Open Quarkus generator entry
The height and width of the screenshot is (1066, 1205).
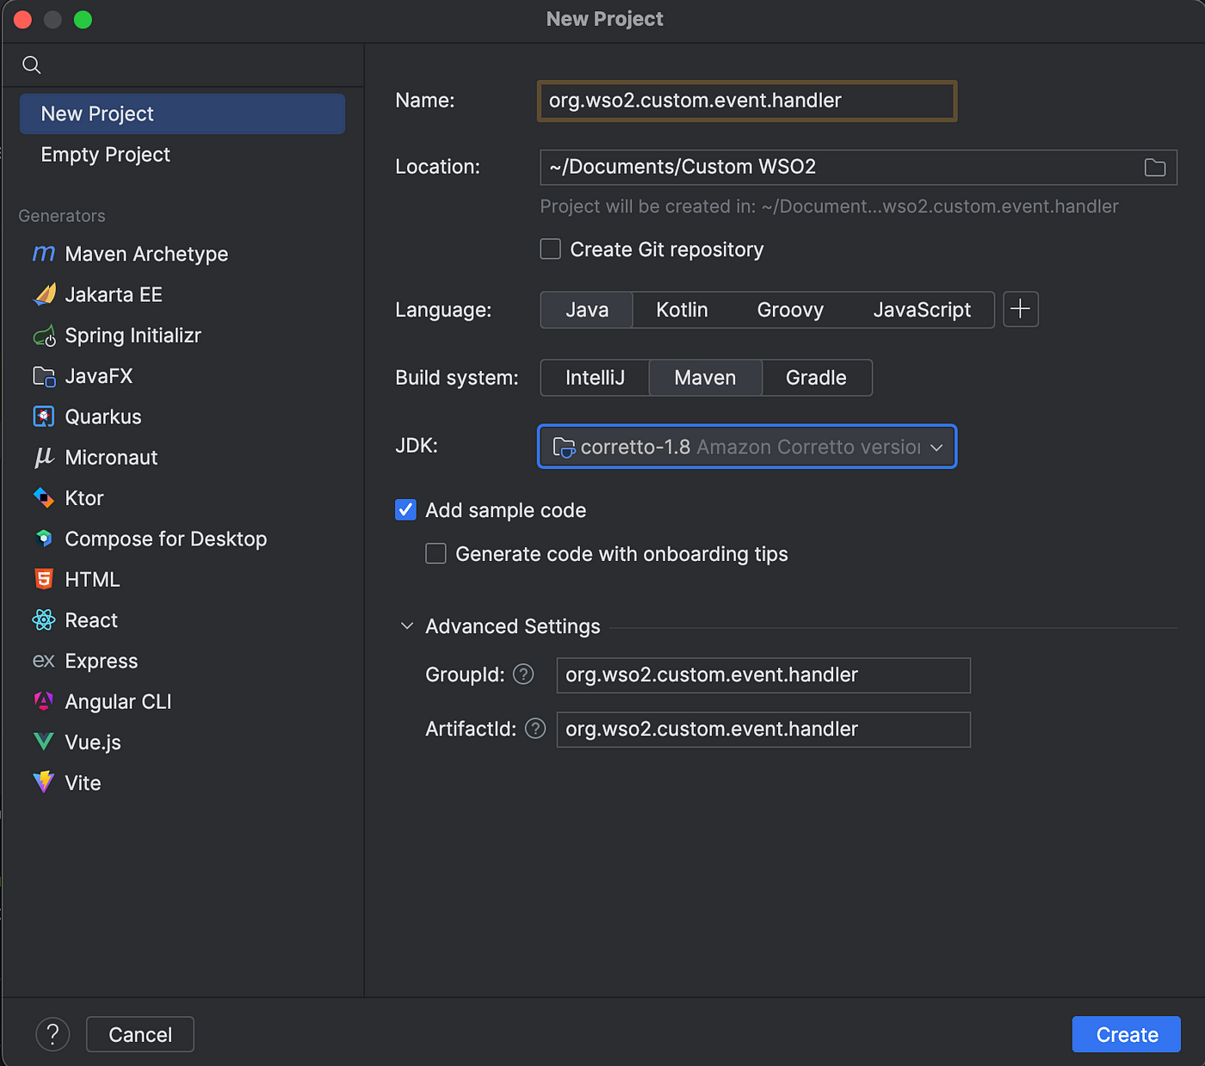182,416
